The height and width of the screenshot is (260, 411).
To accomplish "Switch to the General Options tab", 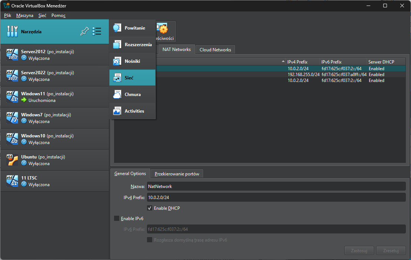I will coord(130,174).
